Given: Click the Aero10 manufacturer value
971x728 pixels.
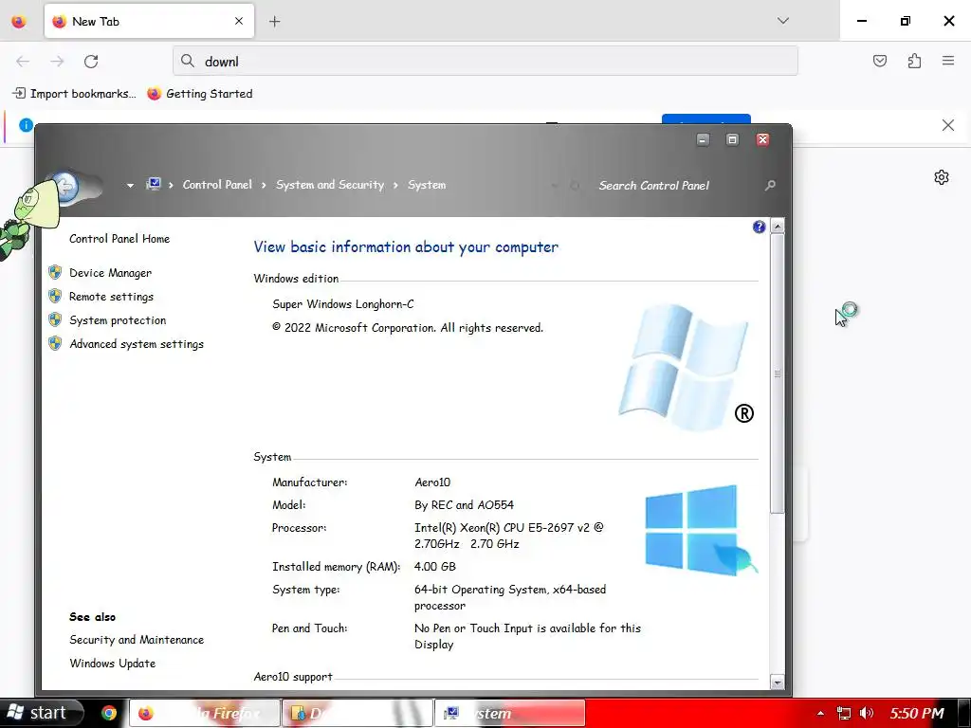Looking at the screenshot, I should [432, 482].
